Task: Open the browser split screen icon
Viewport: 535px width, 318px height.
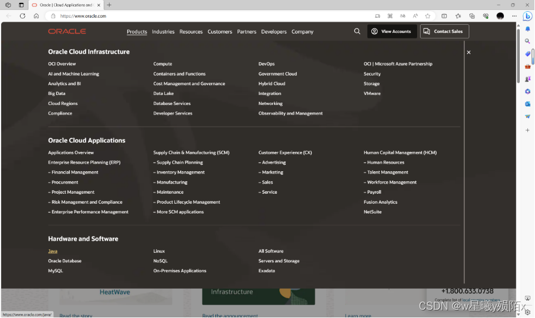Action: 444,16
